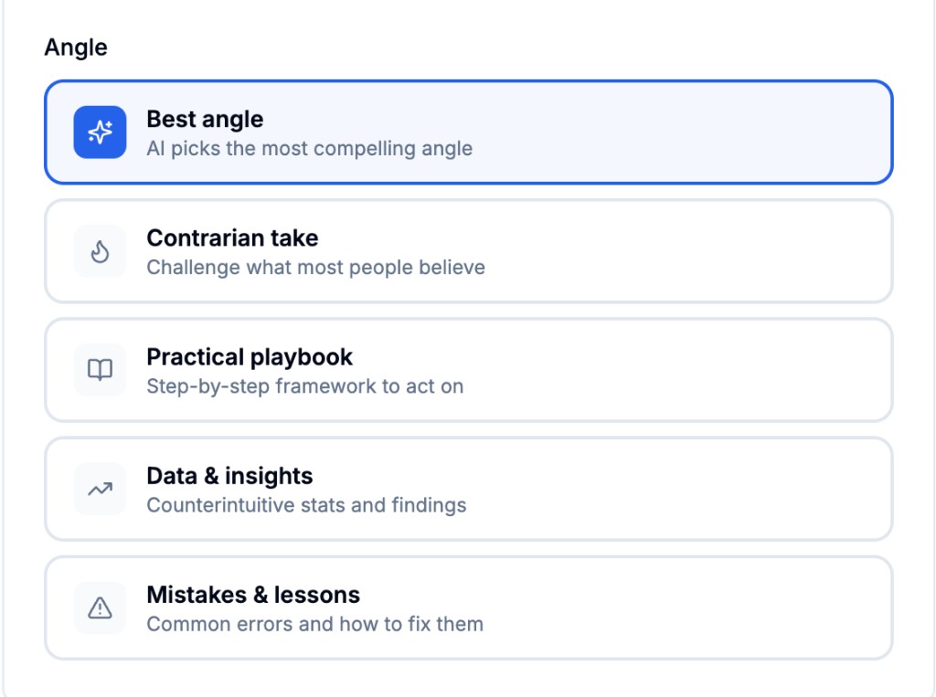The height and width of the screenshot is (697, 936).
Task: Click the "Best angle" title text
Action: tap(205, 120)
